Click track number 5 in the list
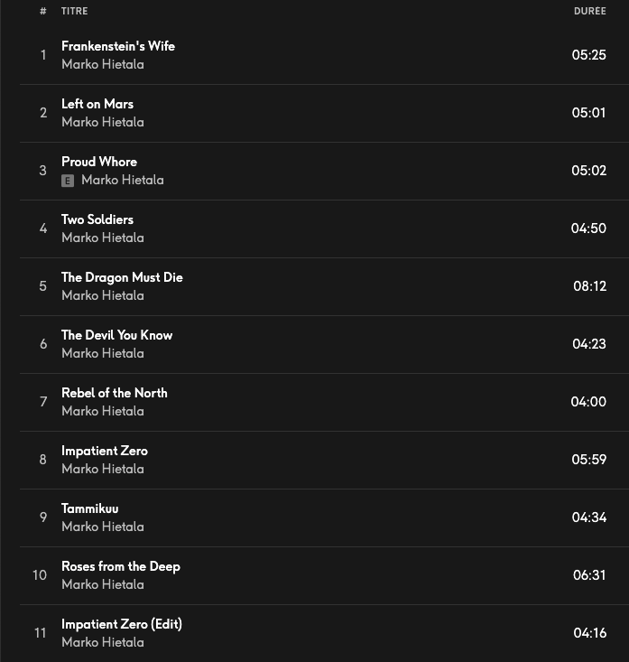 [x=42, y=286]
